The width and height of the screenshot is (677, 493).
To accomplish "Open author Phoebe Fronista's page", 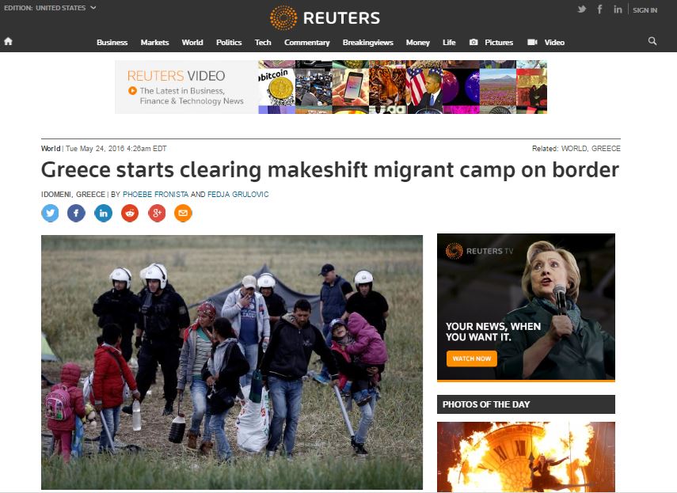I will pyautogui.click(x=155, y=195).
